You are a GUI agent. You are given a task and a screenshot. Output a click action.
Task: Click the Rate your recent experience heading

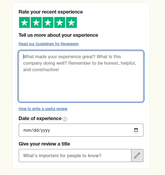tap(51, 12)
